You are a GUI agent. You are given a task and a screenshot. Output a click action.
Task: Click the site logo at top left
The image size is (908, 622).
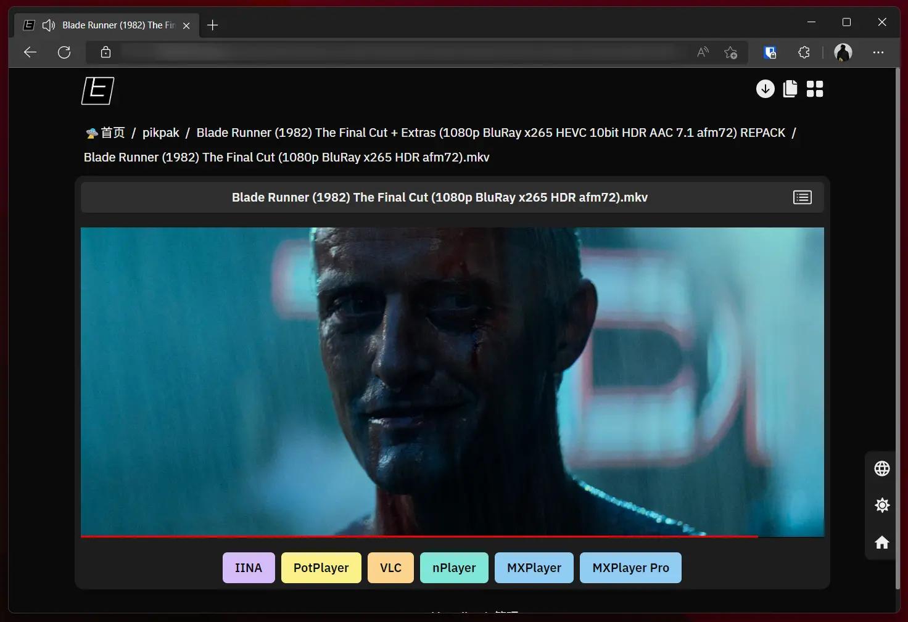pos(98,91)
